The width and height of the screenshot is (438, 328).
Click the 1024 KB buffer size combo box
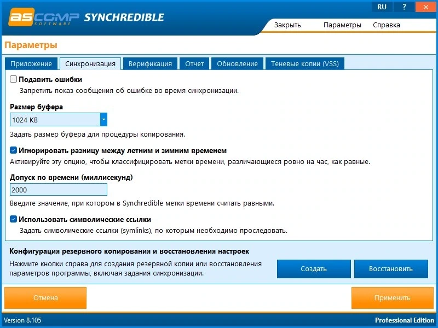(x=59, y=120)
